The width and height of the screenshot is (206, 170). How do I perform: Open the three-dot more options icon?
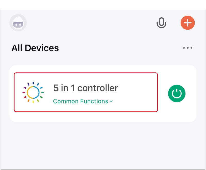(187, 48)
